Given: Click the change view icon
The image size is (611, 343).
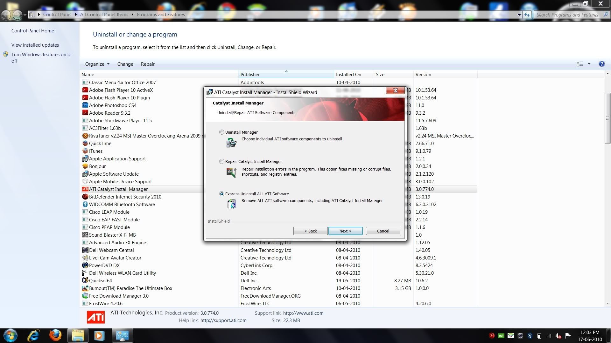Looking at the screenshot, I should click(x=580, y=64).
